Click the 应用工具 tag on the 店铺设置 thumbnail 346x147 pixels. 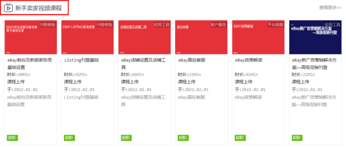(x=161, y=24)
